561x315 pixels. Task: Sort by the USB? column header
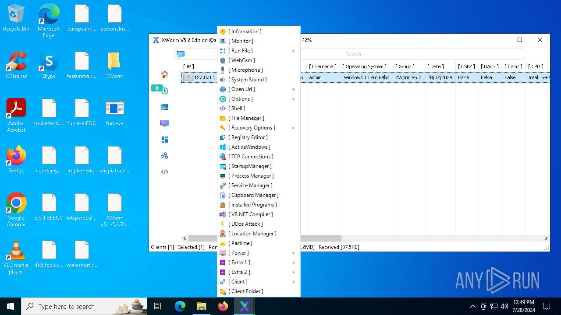point(466,66)
